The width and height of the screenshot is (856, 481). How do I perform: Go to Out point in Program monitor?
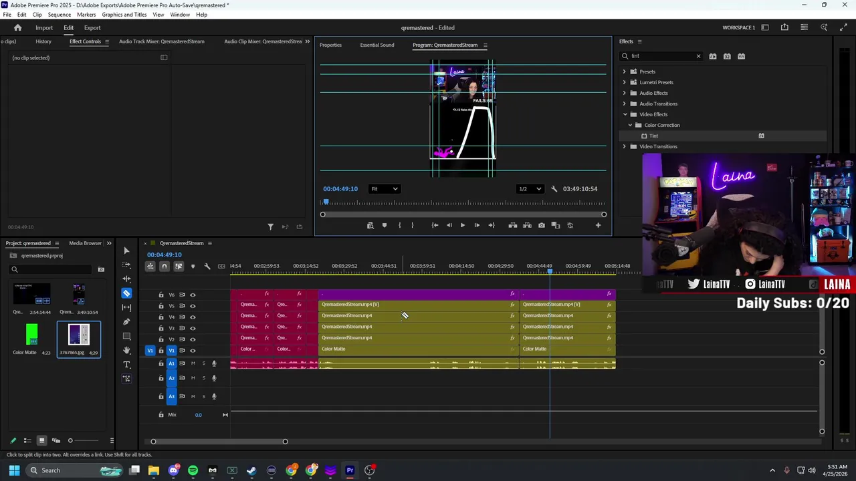(x=492, y=225)
